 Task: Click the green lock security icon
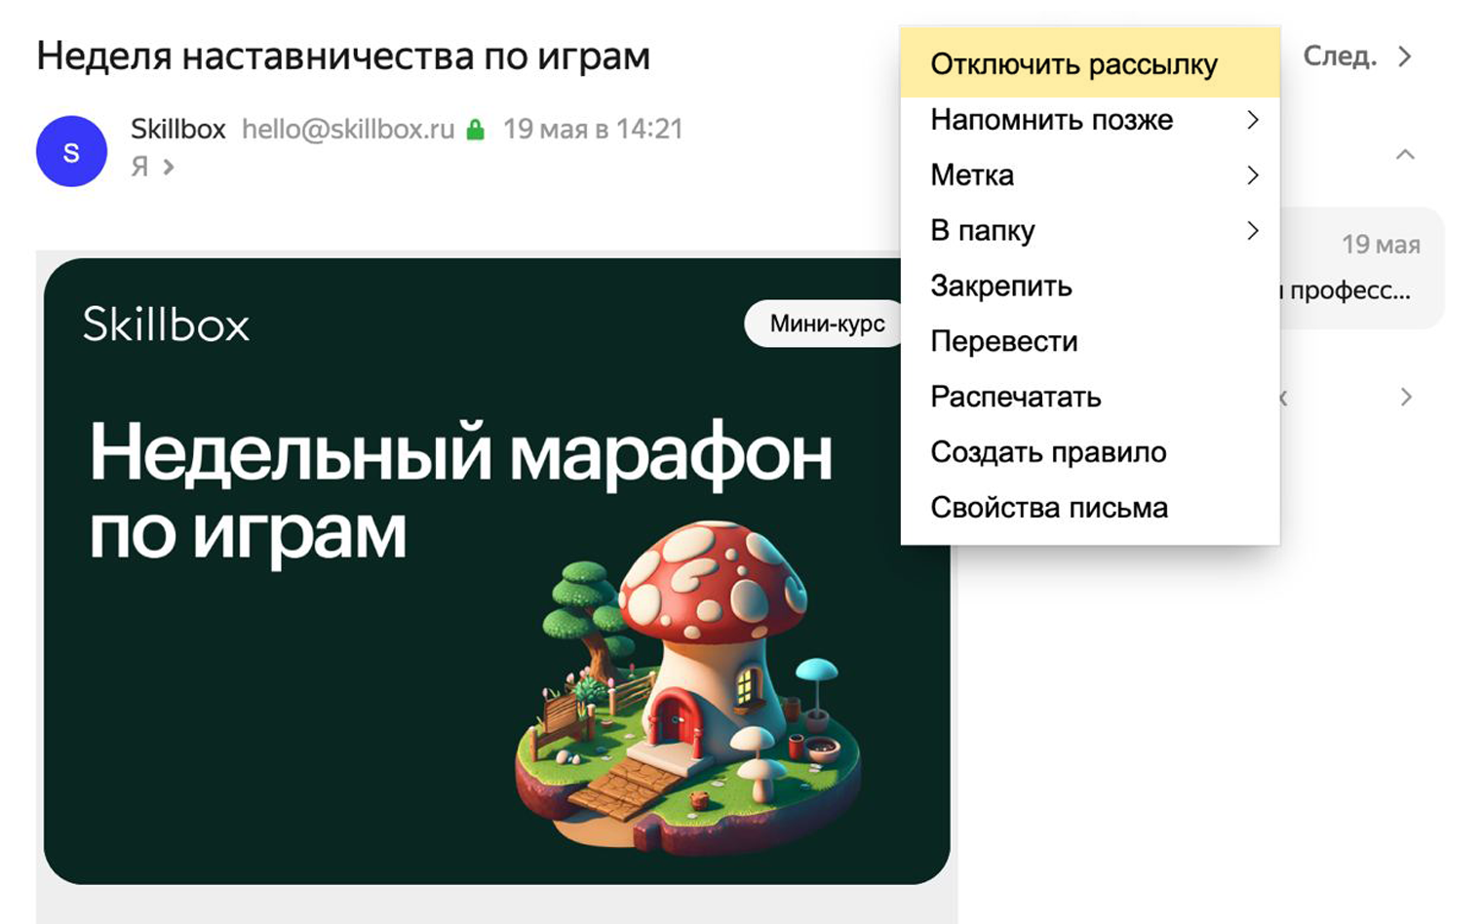pos(476,130)
